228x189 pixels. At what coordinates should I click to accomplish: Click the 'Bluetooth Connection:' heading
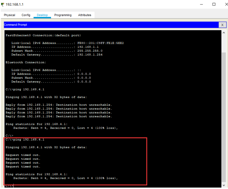[26, 62]
